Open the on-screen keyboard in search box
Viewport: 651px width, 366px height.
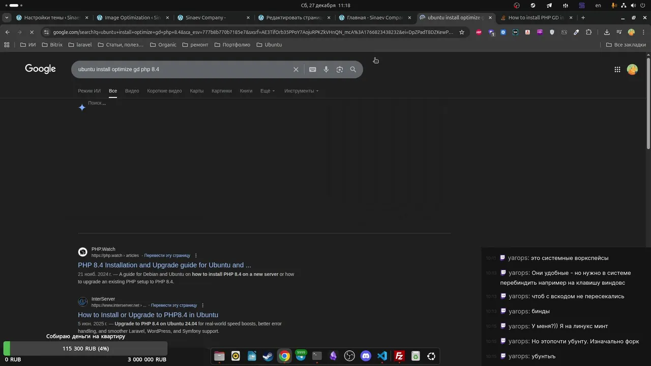(x=313, y=70)
